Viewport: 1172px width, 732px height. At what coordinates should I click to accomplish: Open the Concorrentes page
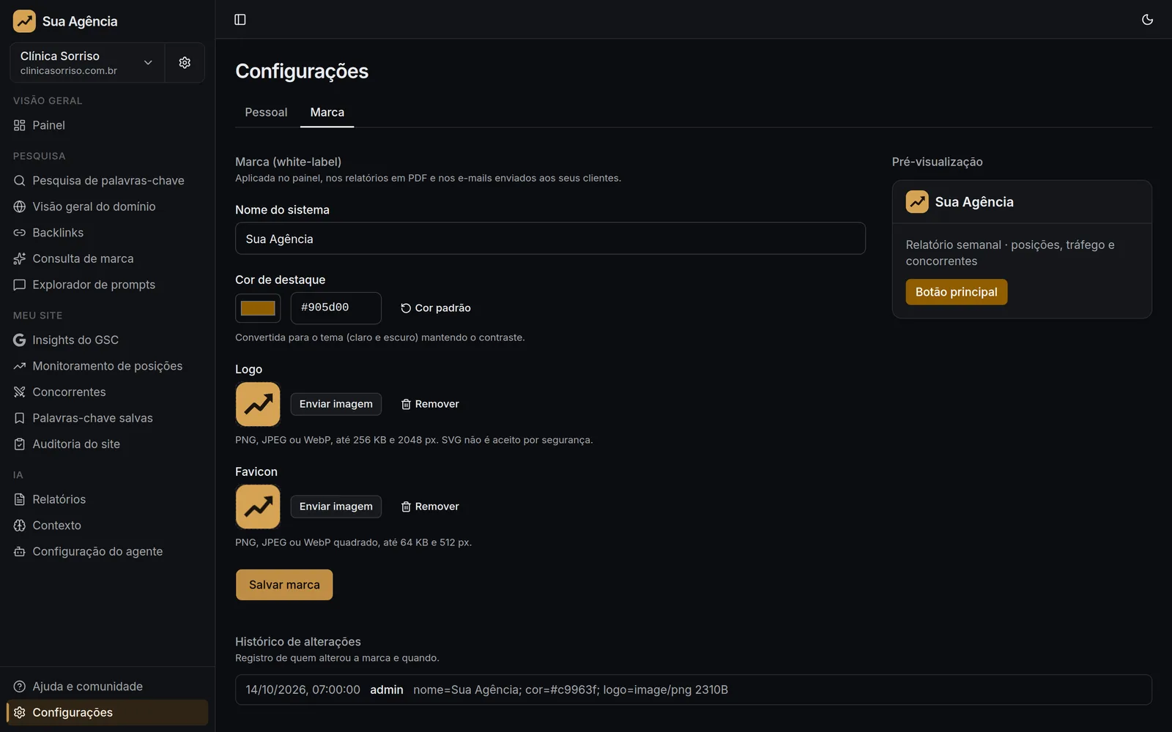point(107,392)
